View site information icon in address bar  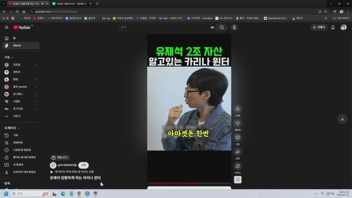coord(32,12)
